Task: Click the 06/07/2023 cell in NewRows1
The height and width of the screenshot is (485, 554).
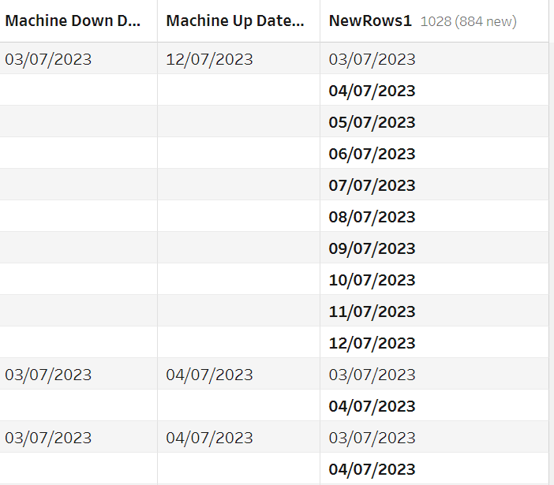Action: click(372, 154)
